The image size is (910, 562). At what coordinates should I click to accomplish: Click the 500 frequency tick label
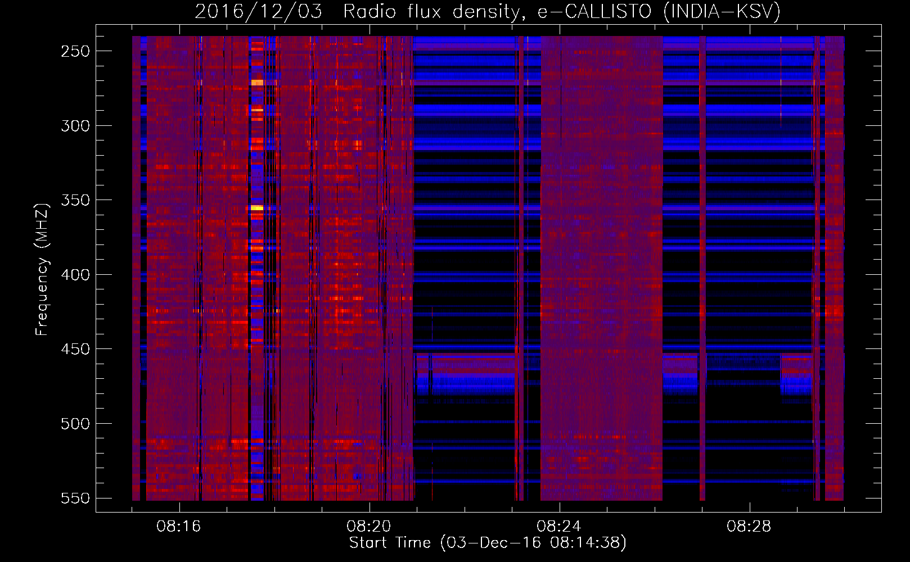(x=75, y=424)
